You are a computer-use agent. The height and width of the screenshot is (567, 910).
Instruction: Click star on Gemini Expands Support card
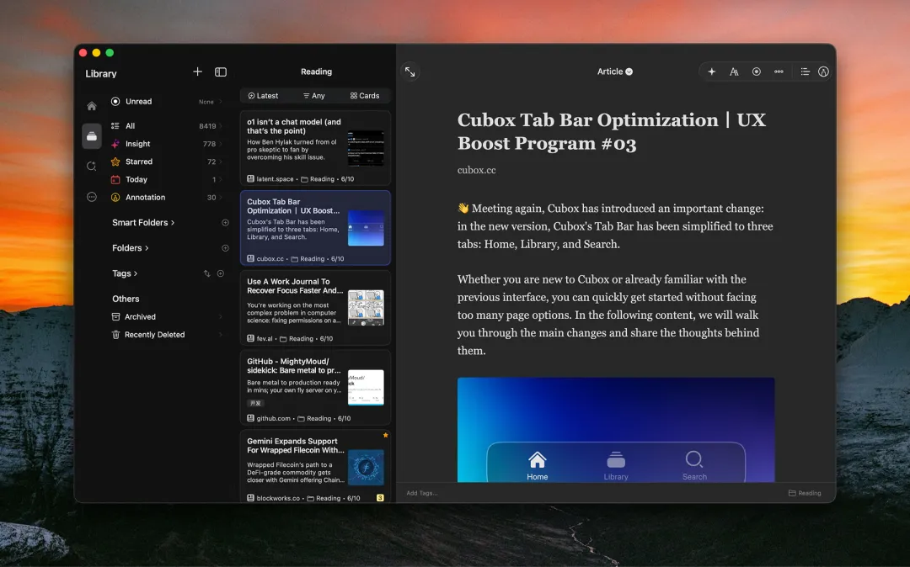(x=385, y=435)
